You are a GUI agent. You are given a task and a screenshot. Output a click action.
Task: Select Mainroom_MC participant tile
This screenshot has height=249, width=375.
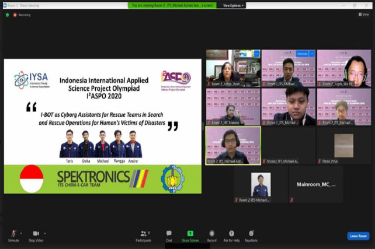point(316,184)
